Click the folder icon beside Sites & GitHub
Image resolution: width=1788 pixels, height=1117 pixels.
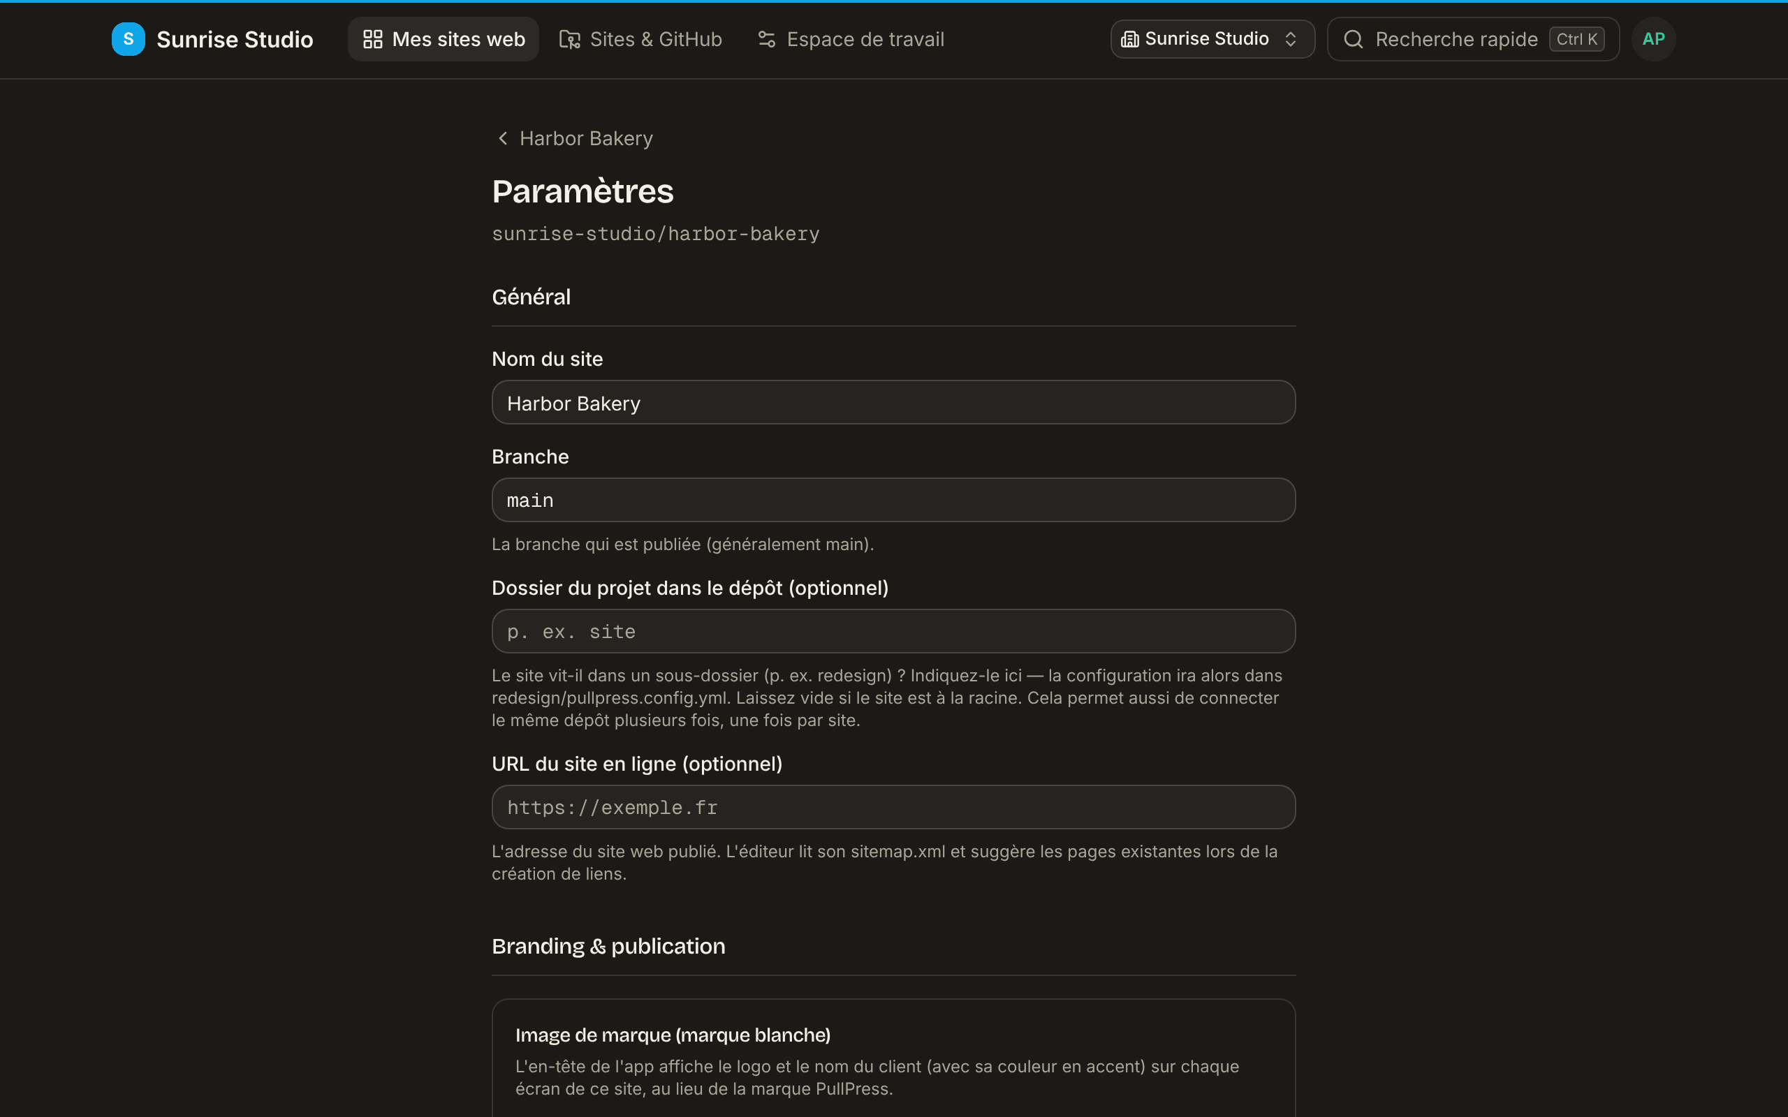tap(570, 39)
